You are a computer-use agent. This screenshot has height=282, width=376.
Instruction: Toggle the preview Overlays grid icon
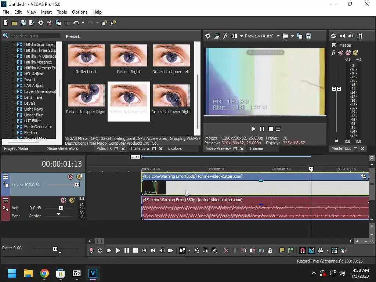(285, 36)
